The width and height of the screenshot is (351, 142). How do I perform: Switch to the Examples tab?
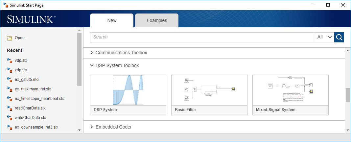[x=157, y=20]
